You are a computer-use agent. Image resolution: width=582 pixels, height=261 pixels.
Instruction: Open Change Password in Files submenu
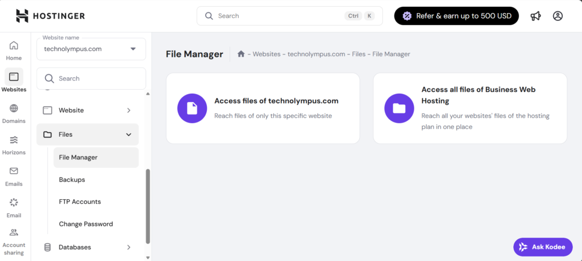[x=86, y=224]
